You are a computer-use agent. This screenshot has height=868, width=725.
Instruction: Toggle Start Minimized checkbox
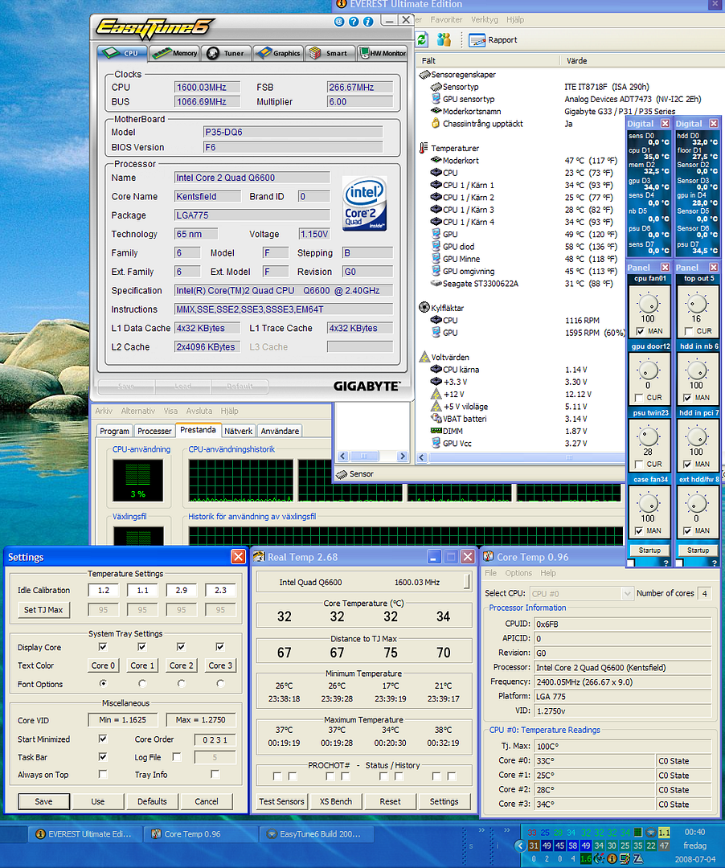102,739
